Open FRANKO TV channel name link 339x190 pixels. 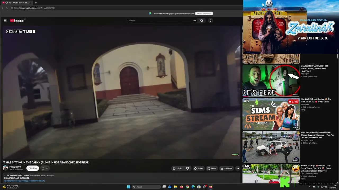click(x=15, y=167)
